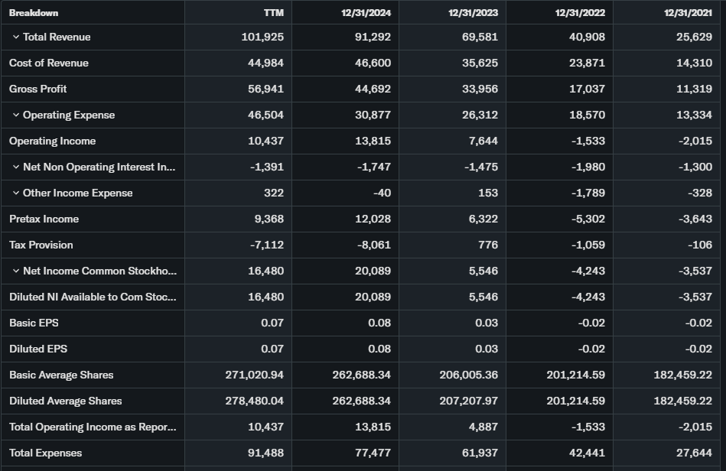This screenshot has height=471, width=726.
Task: Select the Diluted EPS row label
Action: pyautogui.click(x=38, y=349)
